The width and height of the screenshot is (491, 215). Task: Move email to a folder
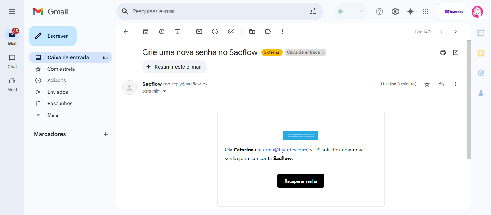point(252,32)
